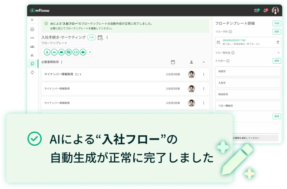The width and height of the screenshot is (287, 189).
Task: Open the sync sidebar icon
Action: (x=32, y=72)
